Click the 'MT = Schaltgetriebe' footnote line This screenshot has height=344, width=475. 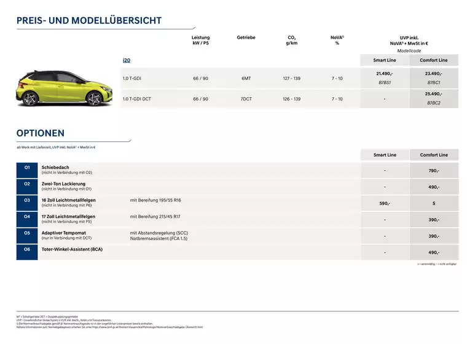point(47,317)
